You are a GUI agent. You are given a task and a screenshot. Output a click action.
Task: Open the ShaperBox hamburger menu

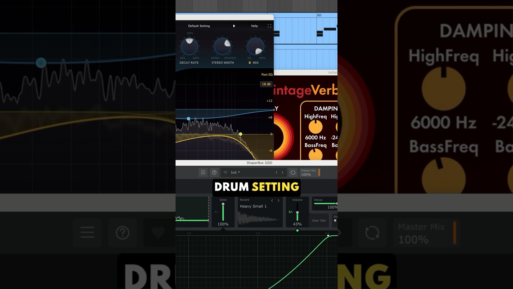click(203, 173)
